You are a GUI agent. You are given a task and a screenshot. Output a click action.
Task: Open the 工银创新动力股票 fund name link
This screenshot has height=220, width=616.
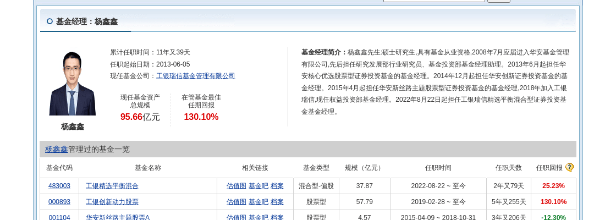(x=112, y=202)
